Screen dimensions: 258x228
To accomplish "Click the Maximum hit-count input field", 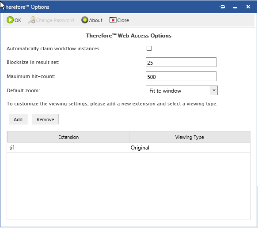I will tap(181, 76).
